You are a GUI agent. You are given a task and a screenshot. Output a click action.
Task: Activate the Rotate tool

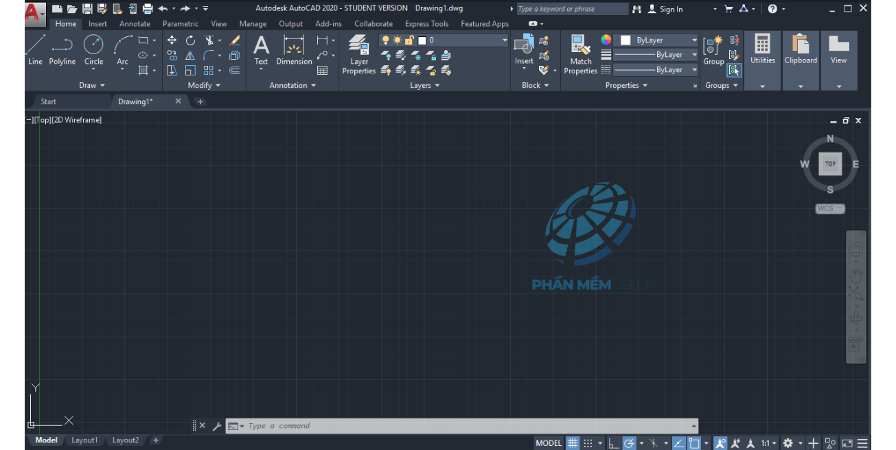(x=190, y=40)
